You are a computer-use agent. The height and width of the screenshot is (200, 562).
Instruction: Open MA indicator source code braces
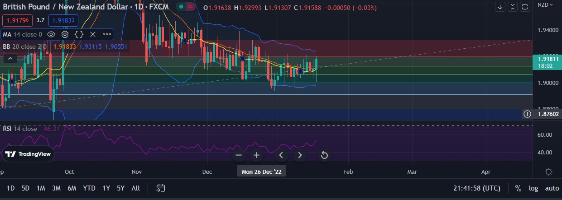tap(79, 34)
